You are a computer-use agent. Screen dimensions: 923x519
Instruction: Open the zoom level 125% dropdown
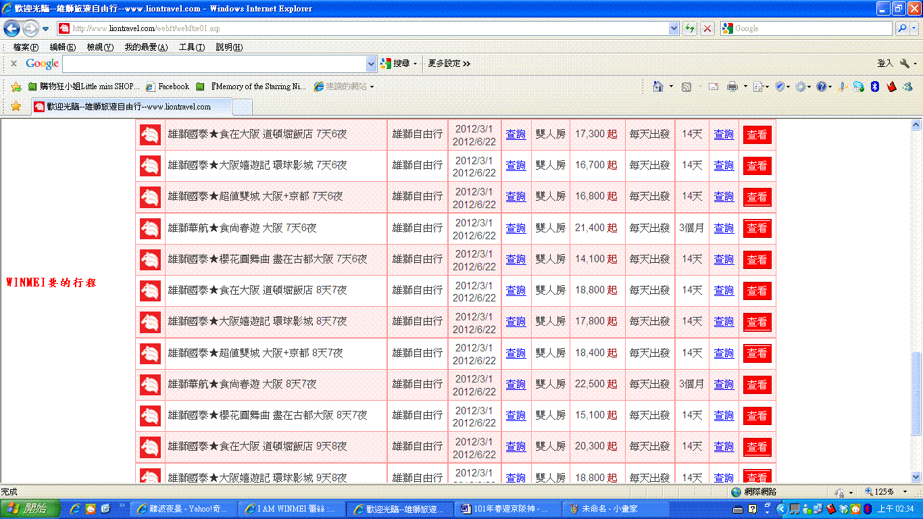906,492
